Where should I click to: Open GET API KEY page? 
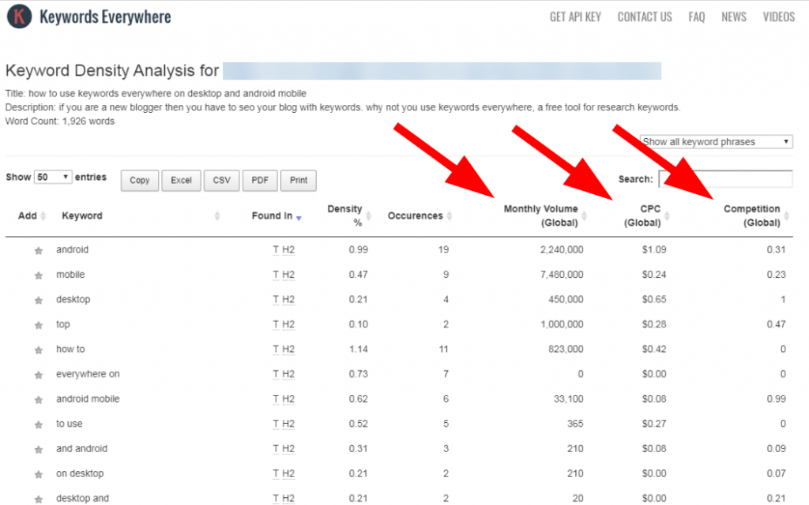(575, 17)
